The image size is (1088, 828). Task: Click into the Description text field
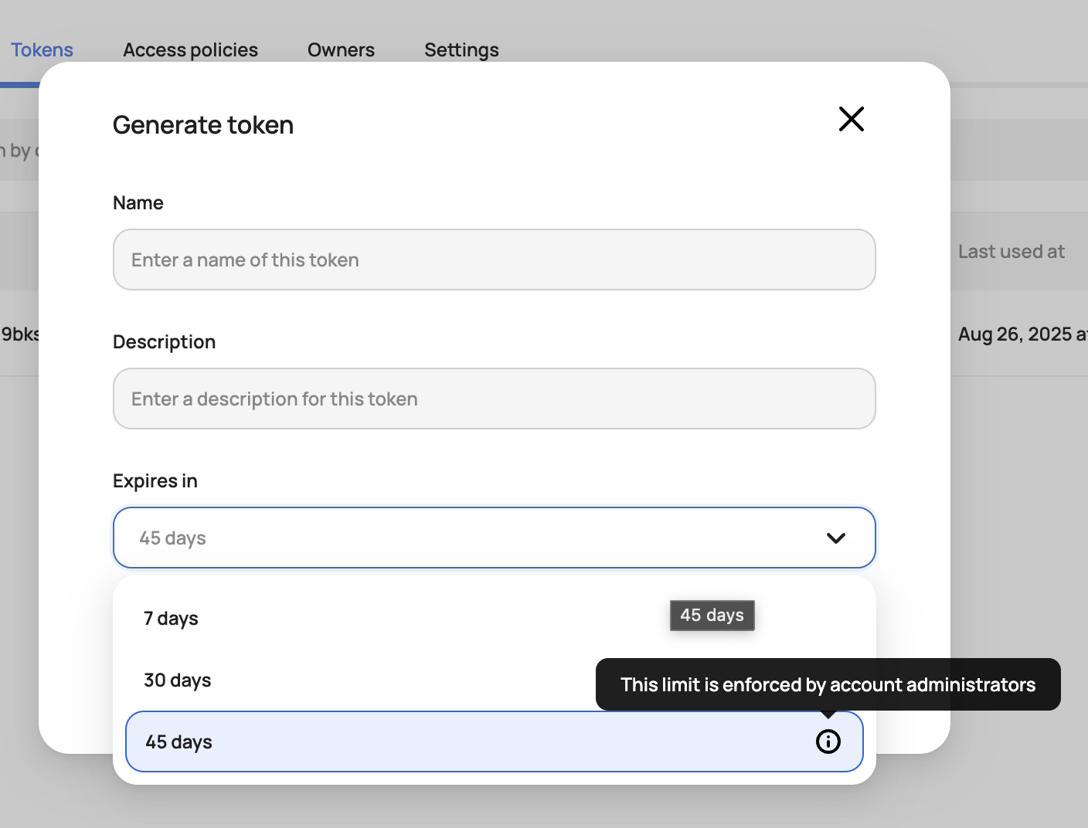tap(495, 399)
